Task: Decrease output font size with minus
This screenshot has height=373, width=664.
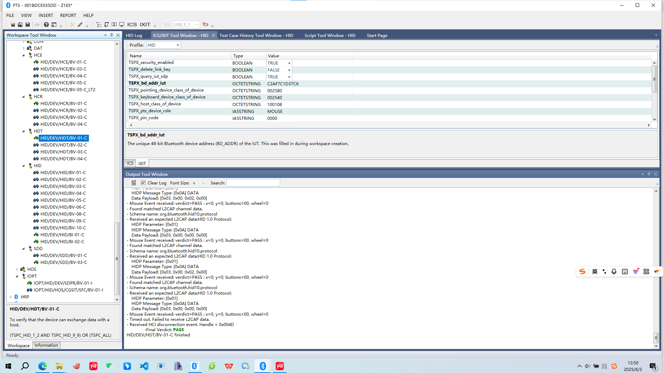Action: [203, 183]
